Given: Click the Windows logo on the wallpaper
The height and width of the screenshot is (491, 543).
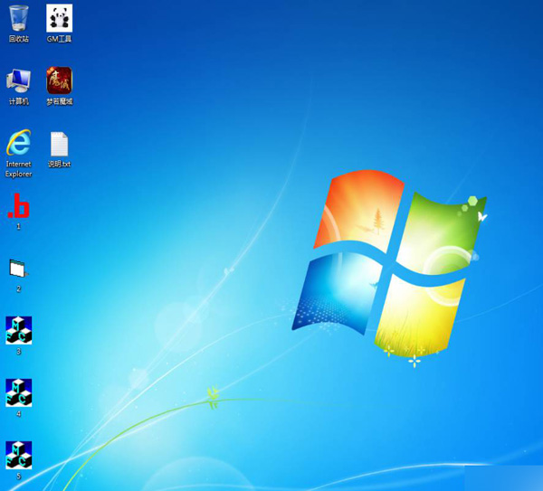Looking at the screenshot, I should point(389,262).
